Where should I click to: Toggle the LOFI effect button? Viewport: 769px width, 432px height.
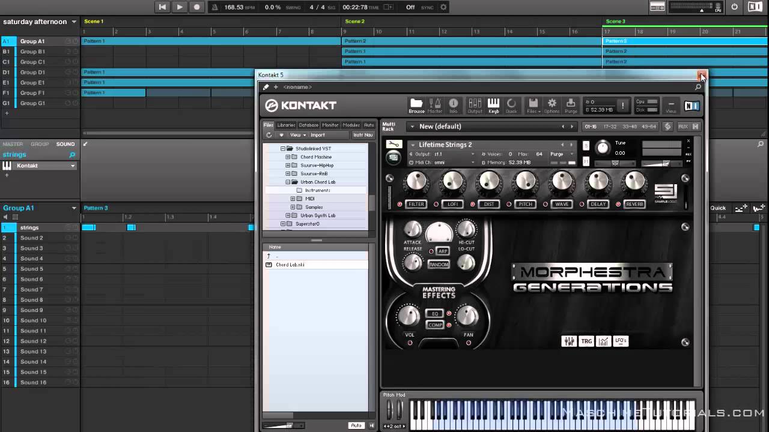pos(453,204)
